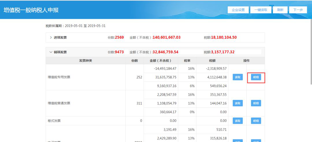The width and height of the screenshot is (312, 142).
Task: Click the 一键读取 button
Action: coord(261,10)
